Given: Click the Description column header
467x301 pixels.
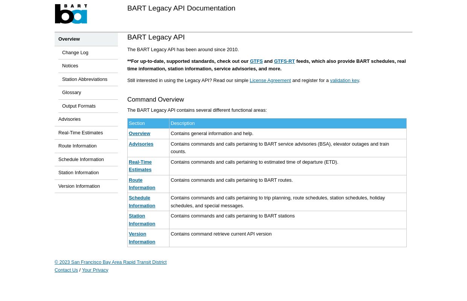Looking at the screenshot, I should pyautogui.click(x=288, y=123).
